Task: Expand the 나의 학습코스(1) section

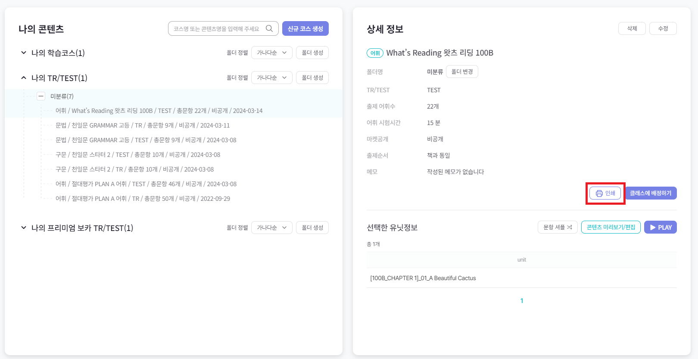Action: pyautogui.click(x=24, y=53)
